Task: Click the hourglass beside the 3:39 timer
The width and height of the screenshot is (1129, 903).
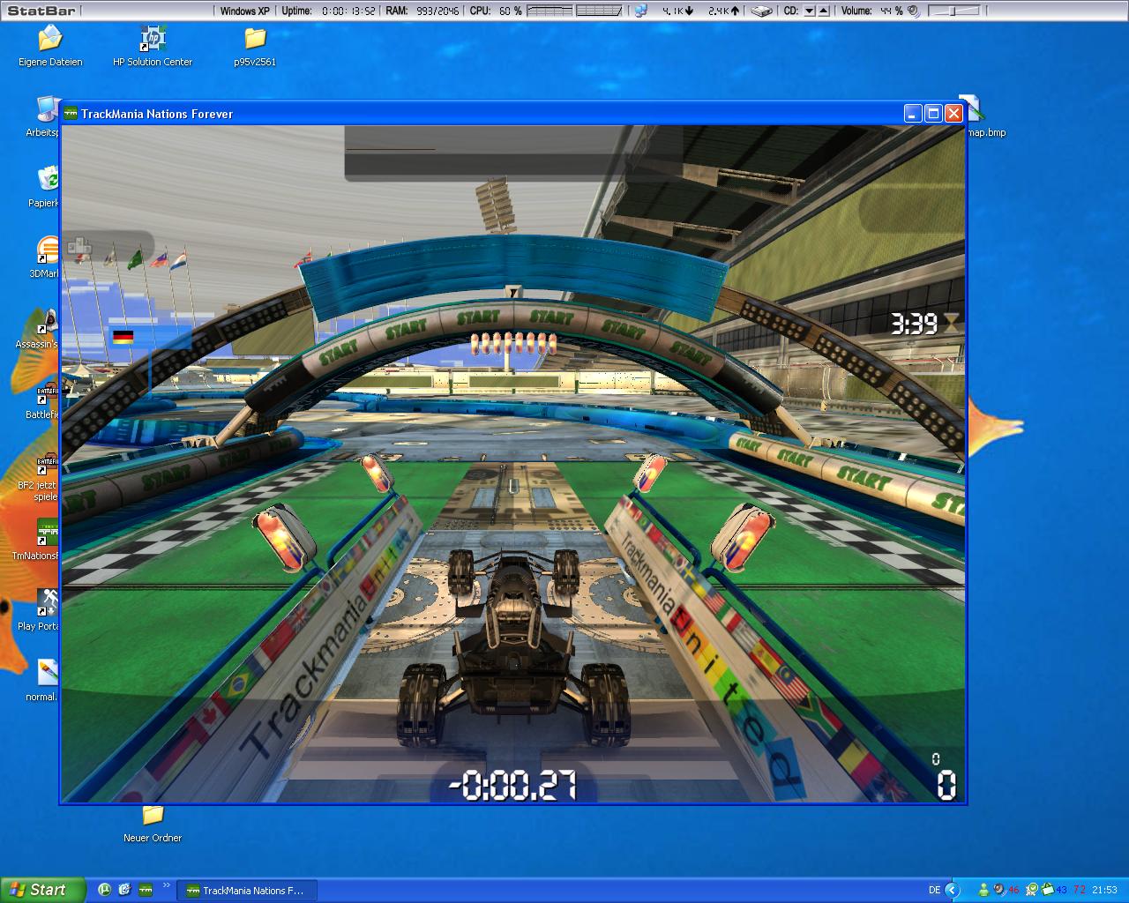Action: 951,324
